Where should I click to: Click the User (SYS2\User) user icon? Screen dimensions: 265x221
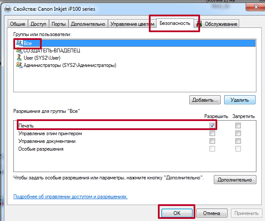point(19,58)
